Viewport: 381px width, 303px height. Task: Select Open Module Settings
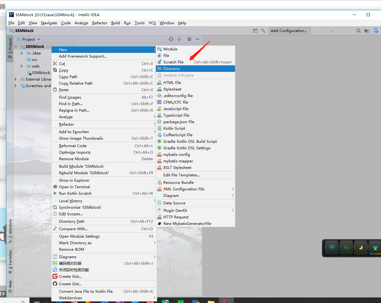(x=104, y=236)
